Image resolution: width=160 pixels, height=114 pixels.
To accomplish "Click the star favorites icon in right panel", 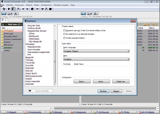I will coord(153,25).
